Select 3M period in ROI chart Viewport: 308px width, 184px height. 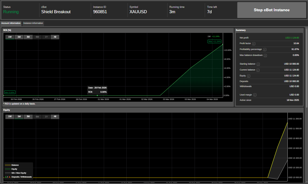28,37
